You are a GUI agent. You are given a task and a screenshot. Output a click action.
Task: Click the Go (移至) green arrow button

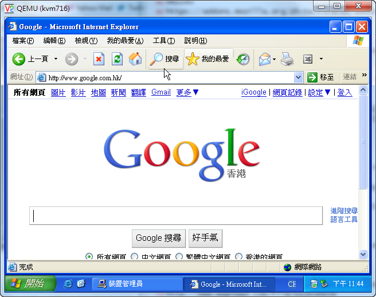321,77
